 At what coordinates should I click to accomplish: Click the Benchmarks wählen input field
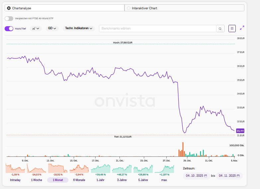pos(158,29)
